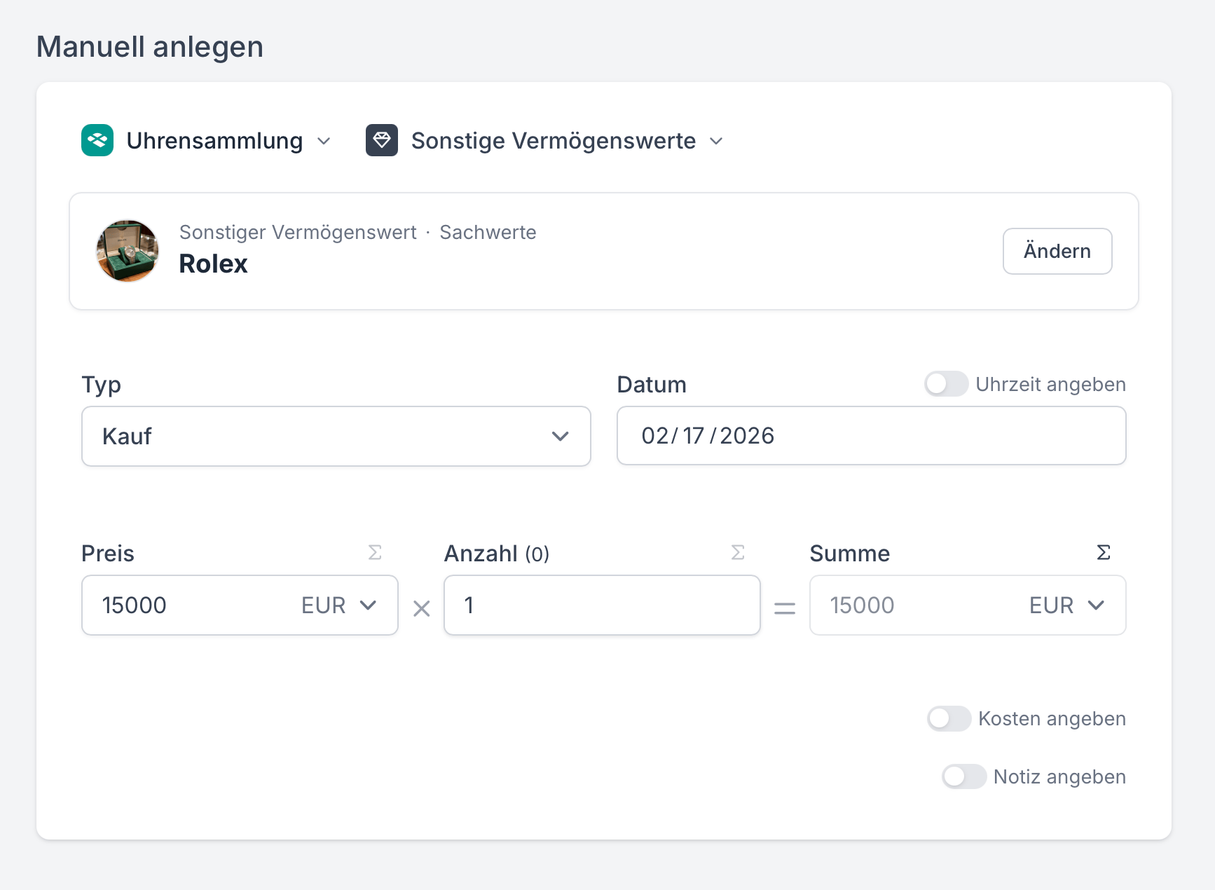1215x890 pixels.
Task: Open the Preis currency EUR dropdown
Action: (x=339, y=605)
